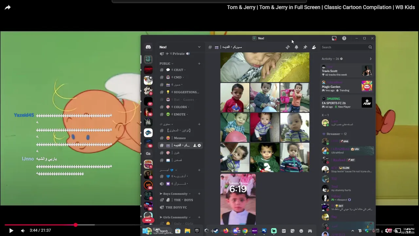
Task: Select the UltraMhnd member entry
Action: pyautogui.click(x=347, y=151)
